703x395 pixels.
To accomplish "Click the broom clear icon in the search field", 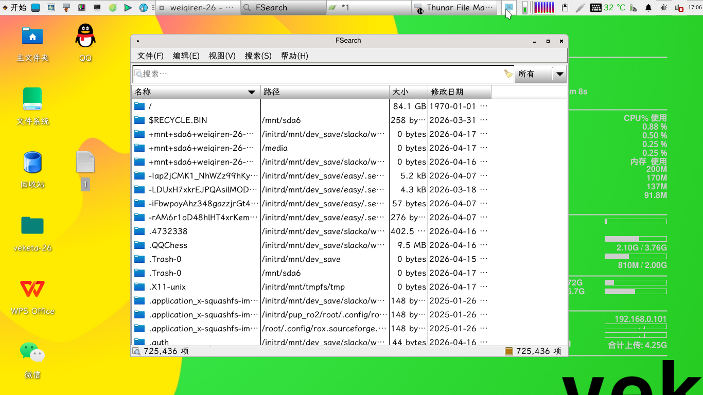I will tap(508, 74).
